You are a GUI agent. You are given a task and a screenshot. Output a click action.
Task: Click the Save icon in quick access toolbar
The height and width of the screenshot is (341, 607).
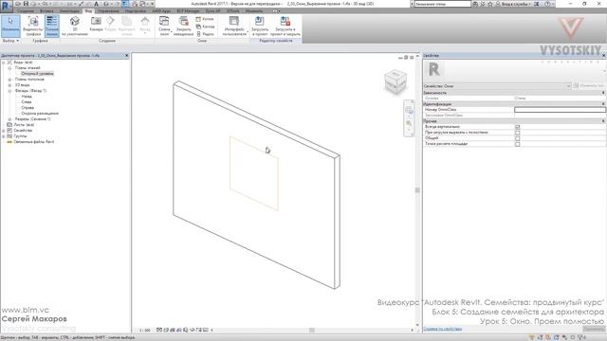(26, 4)
